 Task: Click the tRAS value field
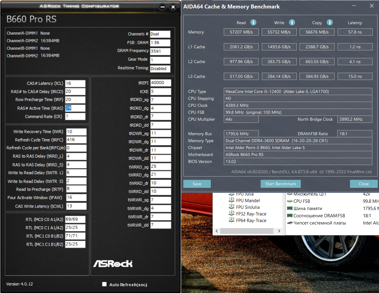tap(75, 108)
